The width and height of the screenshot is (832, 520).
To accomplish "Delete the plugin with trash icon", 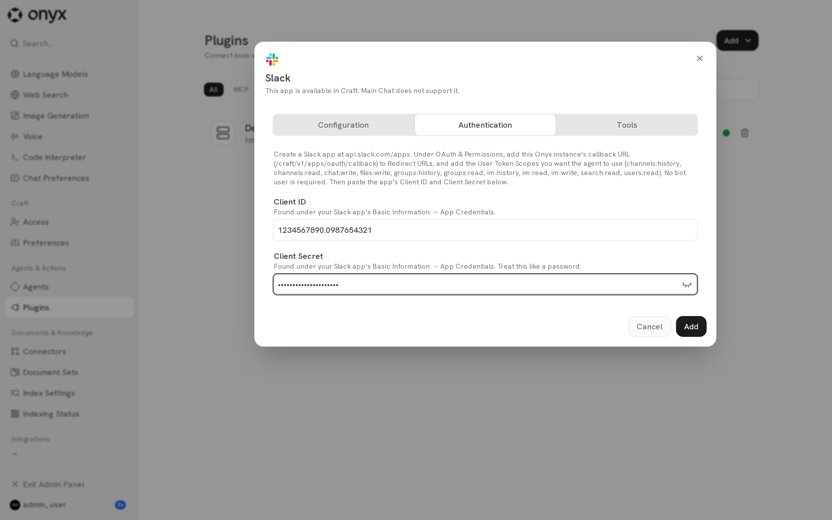I will [x=744, y=133].
